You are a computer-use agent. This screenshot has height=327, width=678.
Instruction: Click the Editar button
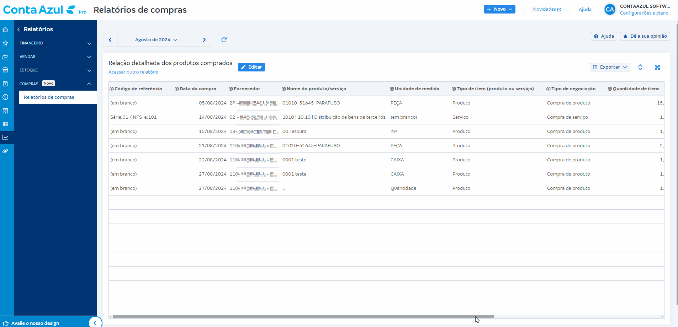point(251,67)
